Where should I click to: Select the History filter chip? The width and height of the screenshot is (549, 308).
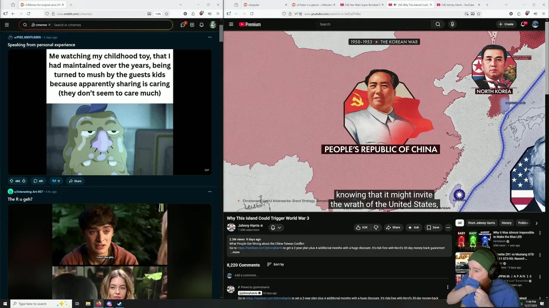coord(507,223)
